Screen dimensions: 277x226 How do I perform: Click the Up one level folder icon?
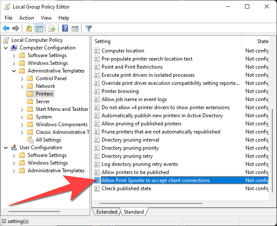pos(29,29)
